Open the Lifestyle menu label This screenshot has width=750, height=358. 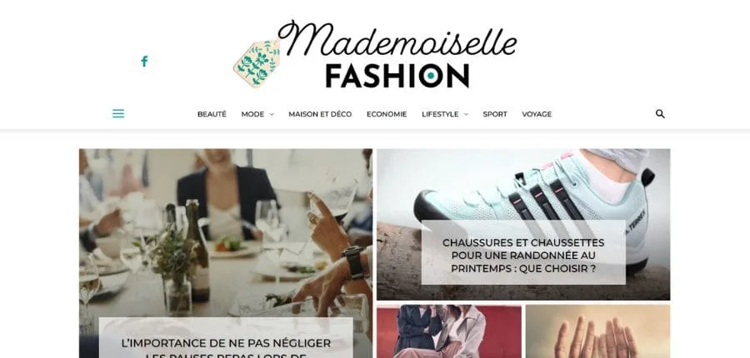(x=440, y=114)
